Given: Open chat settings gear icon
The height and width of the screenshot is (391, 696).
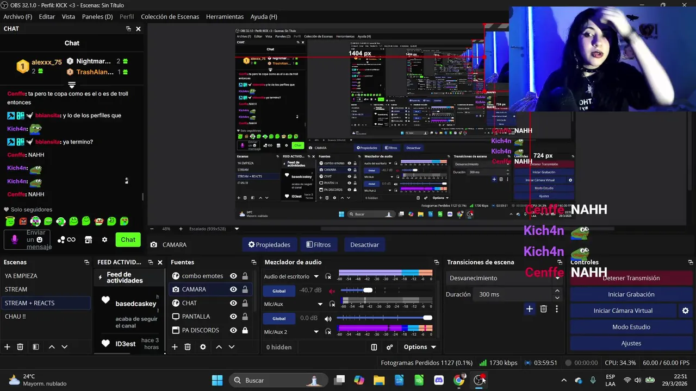Looking at the screenshot, I should [104, 239].
